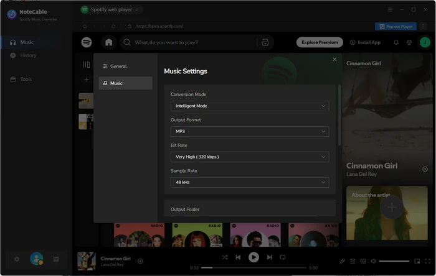
Task: Expand the Conversion Mode dropdown
Action: 250,106
